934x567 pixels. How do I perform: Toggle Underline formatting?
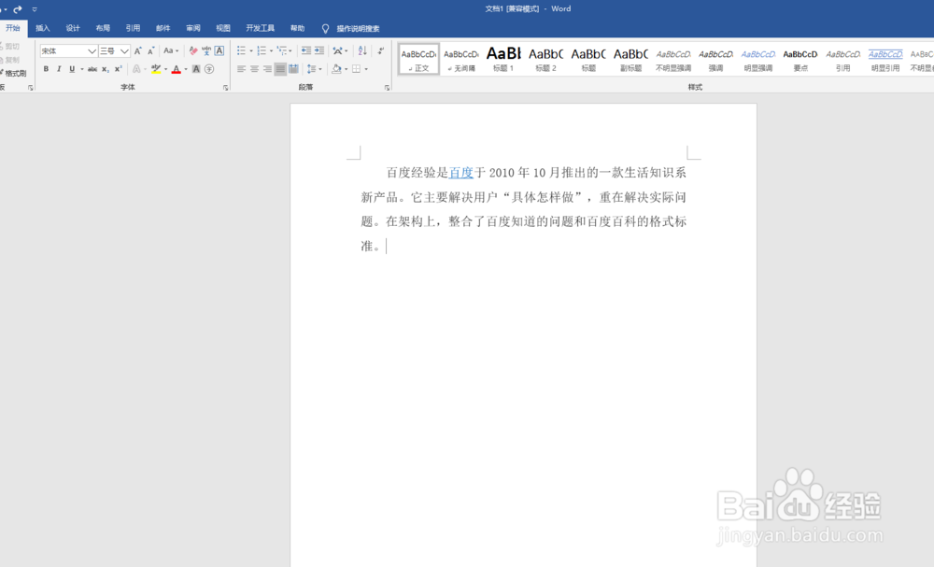coord(72,69)
